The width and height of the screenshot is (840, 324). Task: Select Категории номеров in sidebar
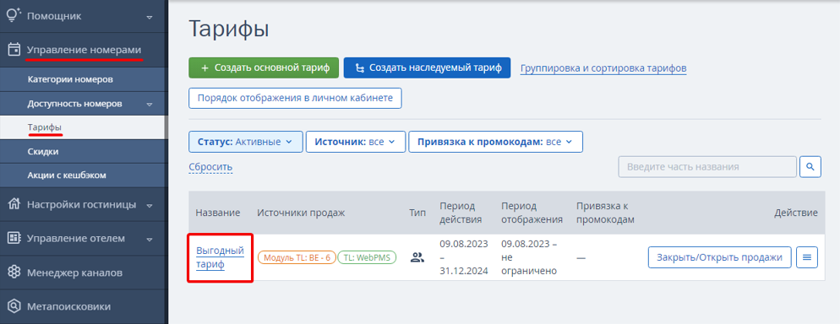(x=70, y=79)
